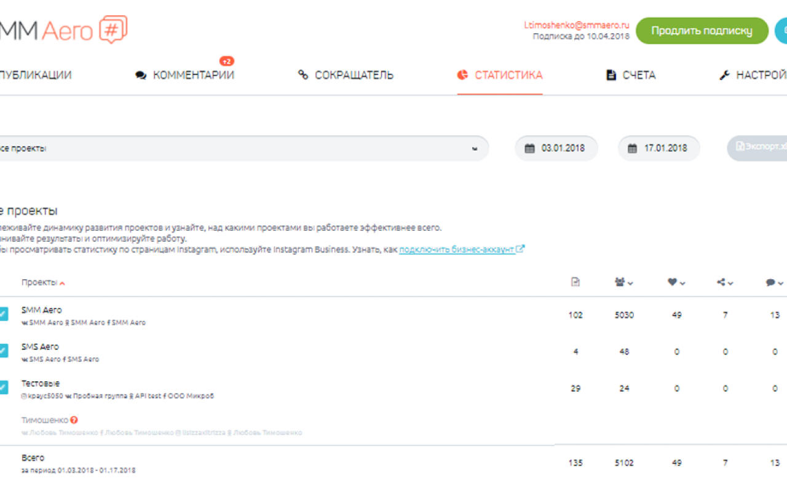The width and height of the screenshot is (787, 492).
Task: Click the Продлить подписку button
Action: pos(702,31)
